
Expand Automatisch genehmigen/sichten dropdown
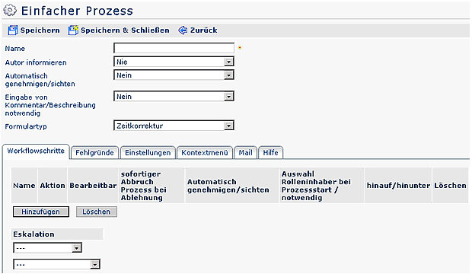tap(174, 75)
